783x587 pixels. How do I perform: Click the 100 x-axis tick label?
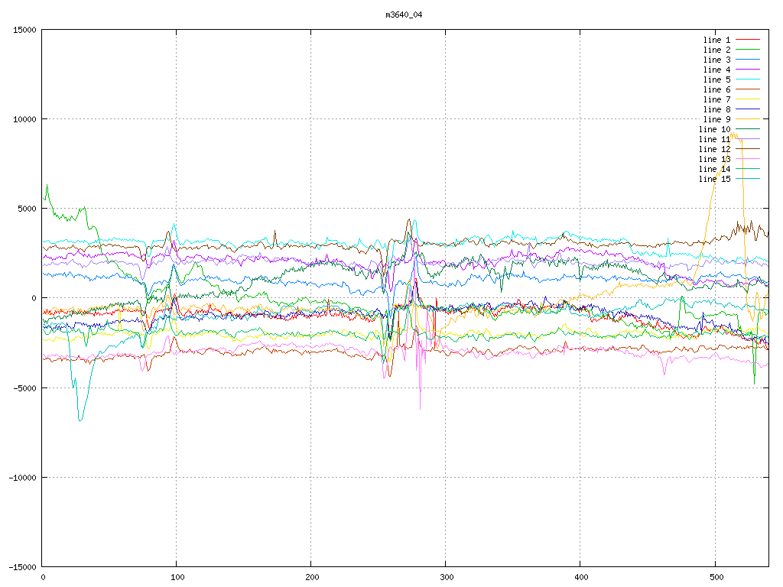pos(177,578)
